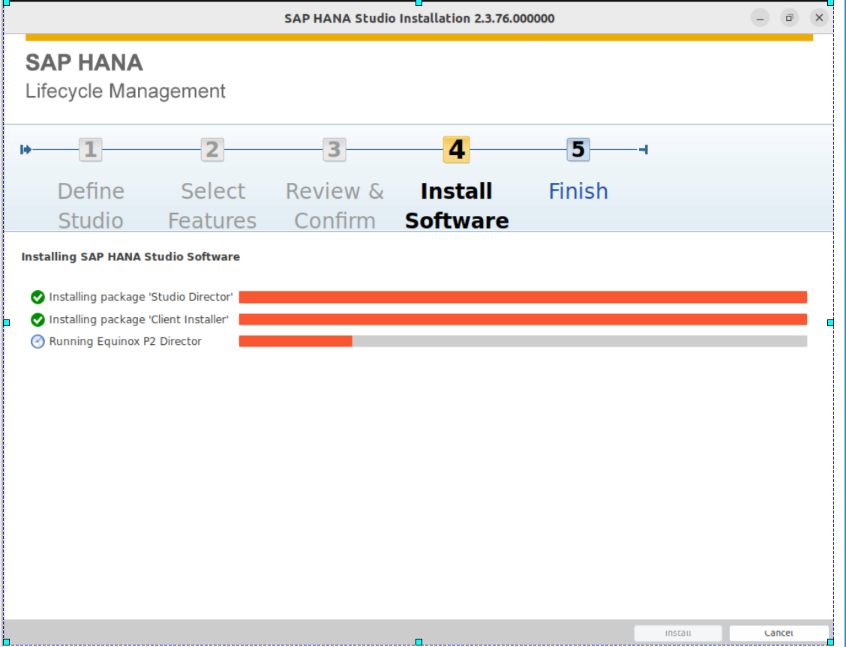
Task: Click the text "Installing package 'Studio Director'"
Action: pyautogui.click(x=141, y=297)
